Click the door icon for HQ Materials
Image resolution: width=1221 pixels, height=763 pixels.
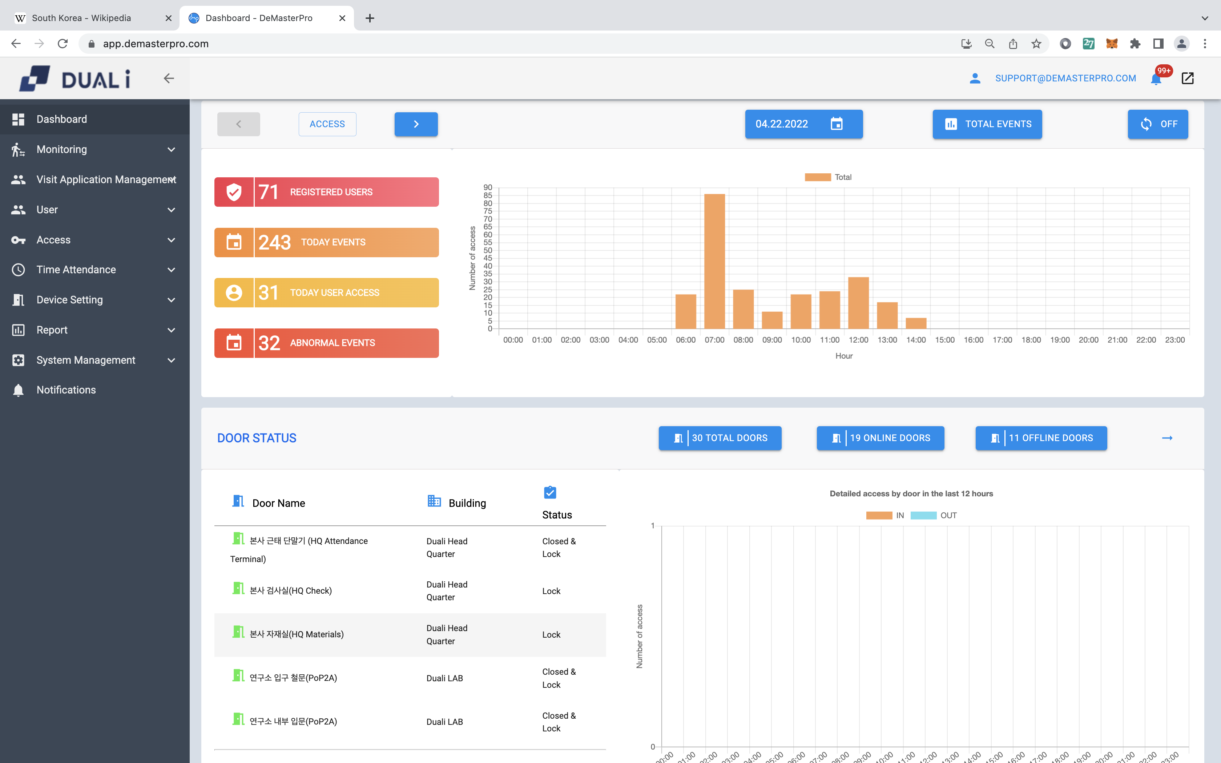point(238,632)
